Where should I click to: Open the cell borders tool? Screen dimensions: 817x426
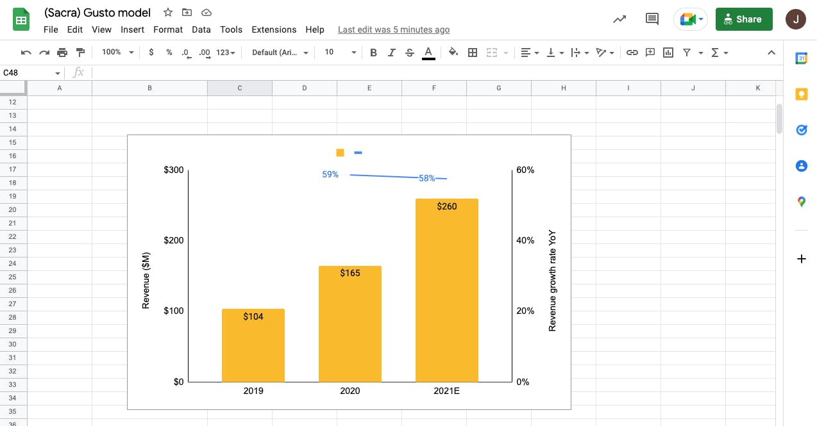tap(473, 53)
